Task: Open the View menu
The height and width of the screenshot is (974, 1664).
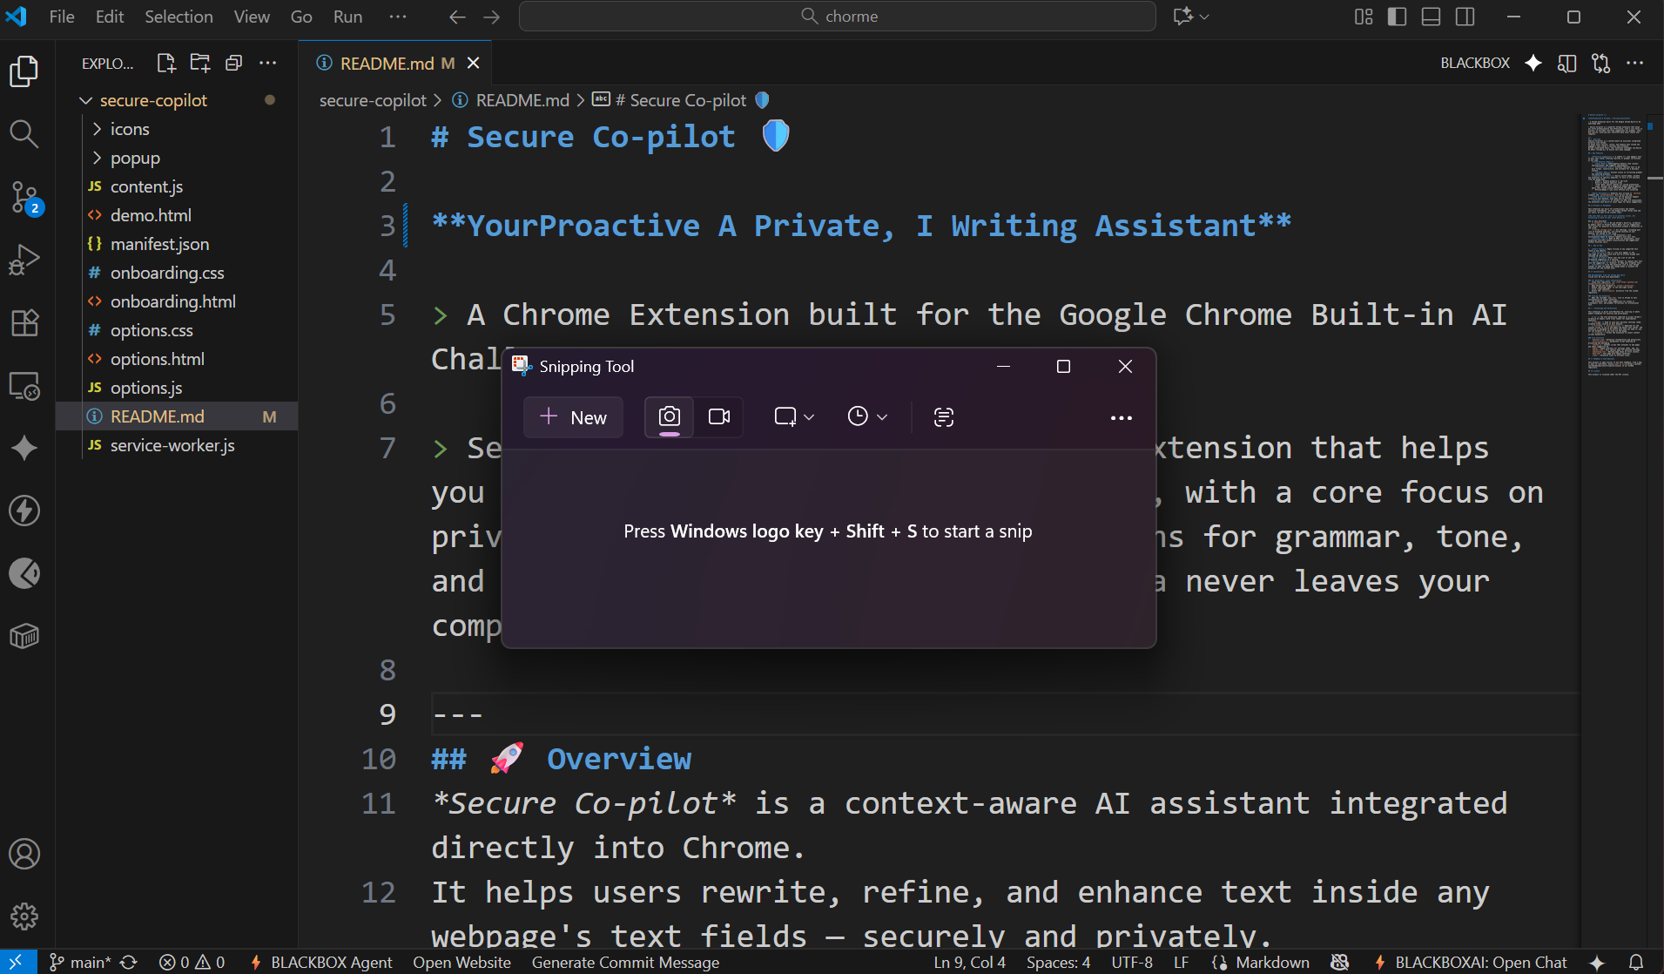Action: coord(252,17)
